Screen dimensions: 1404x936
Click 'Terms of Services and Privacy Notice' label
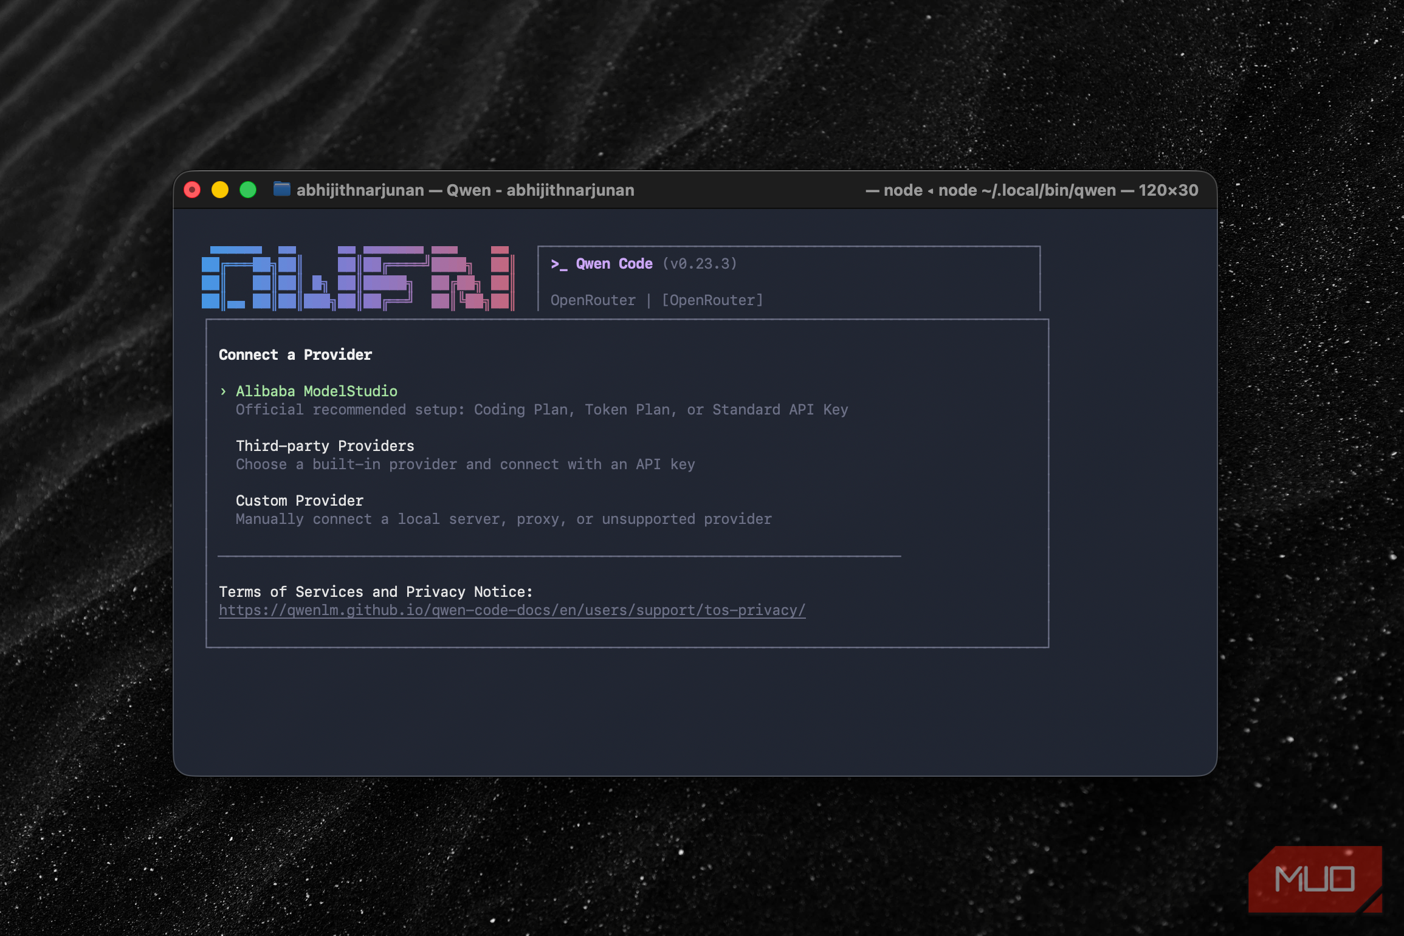point(376,591)
